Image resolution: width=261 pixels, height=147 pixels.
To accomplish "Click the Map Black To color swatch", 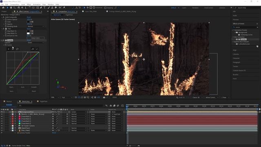I will (x=28, y=31).
